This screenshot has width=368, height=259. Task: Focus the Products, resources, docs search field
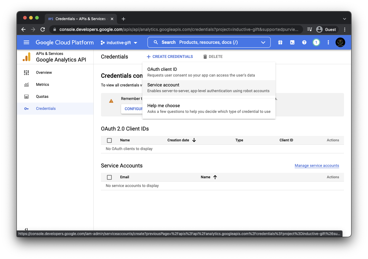point(208,42)
